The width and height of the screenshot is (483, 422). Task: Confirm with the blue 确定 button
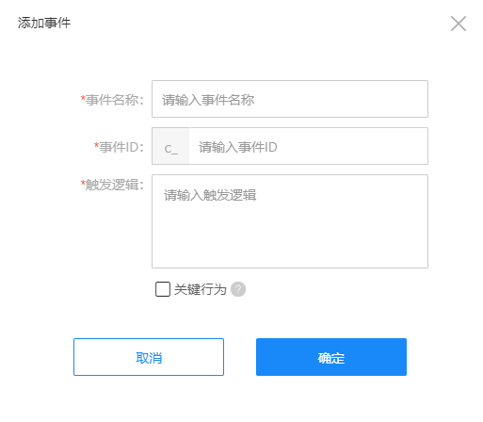(x=331, y=357)
